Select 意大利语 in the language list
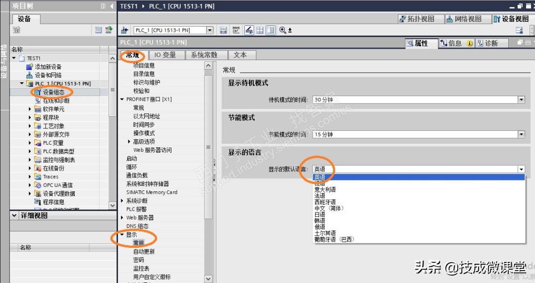535x283 pixels. tap(325, 189)
